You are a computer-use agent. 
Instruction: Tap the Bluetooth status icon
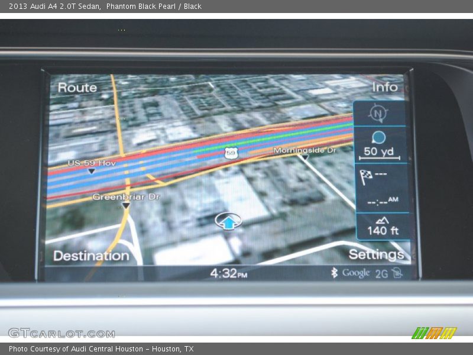click(334, 273)
